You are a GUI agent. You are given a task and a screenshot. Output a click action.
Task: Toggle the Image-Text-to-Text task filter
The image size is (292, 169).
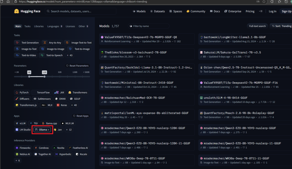pyautogui.click(x=79, y=43)
